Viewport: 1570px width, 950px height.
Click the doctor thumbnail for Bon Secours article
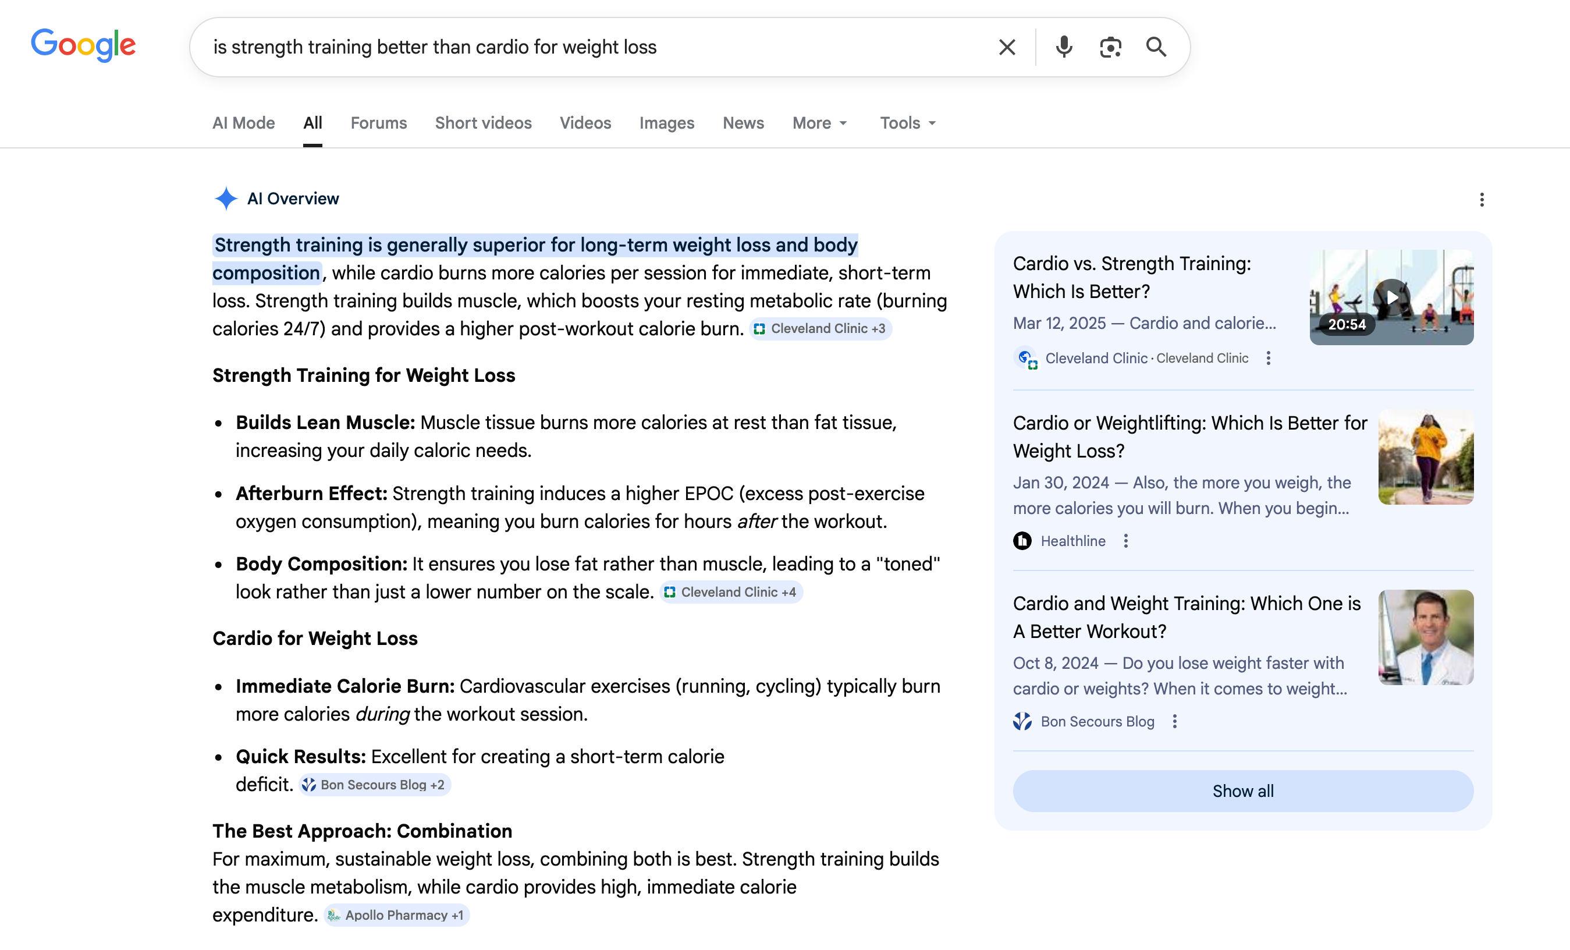pos(1425,637)
